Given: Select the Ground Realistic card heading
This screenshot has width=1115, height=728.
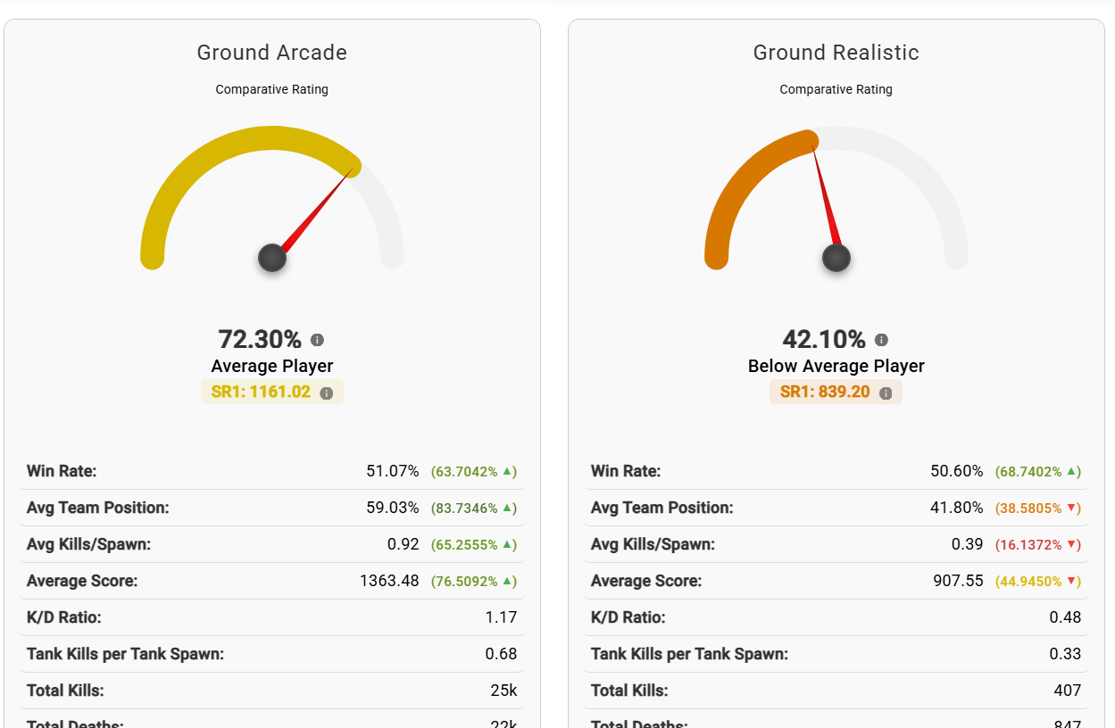Looking at the screenshot, I should pos(836,53).
